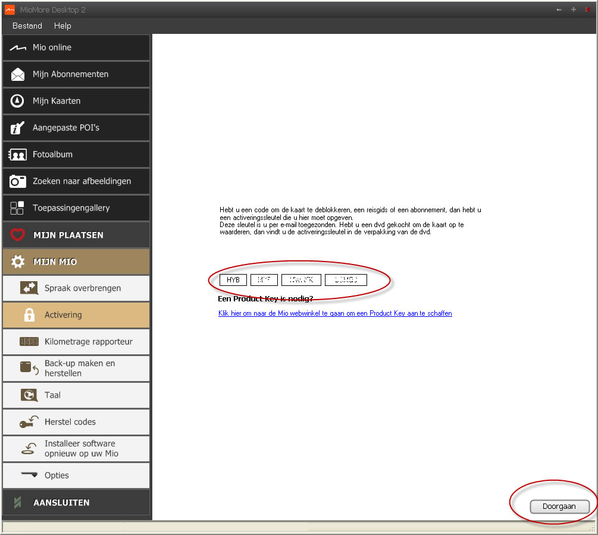The height and width of the screenshot is (535, 598).
Task: Click the Opties dropdown arrow icon
Action: point(29,475)
